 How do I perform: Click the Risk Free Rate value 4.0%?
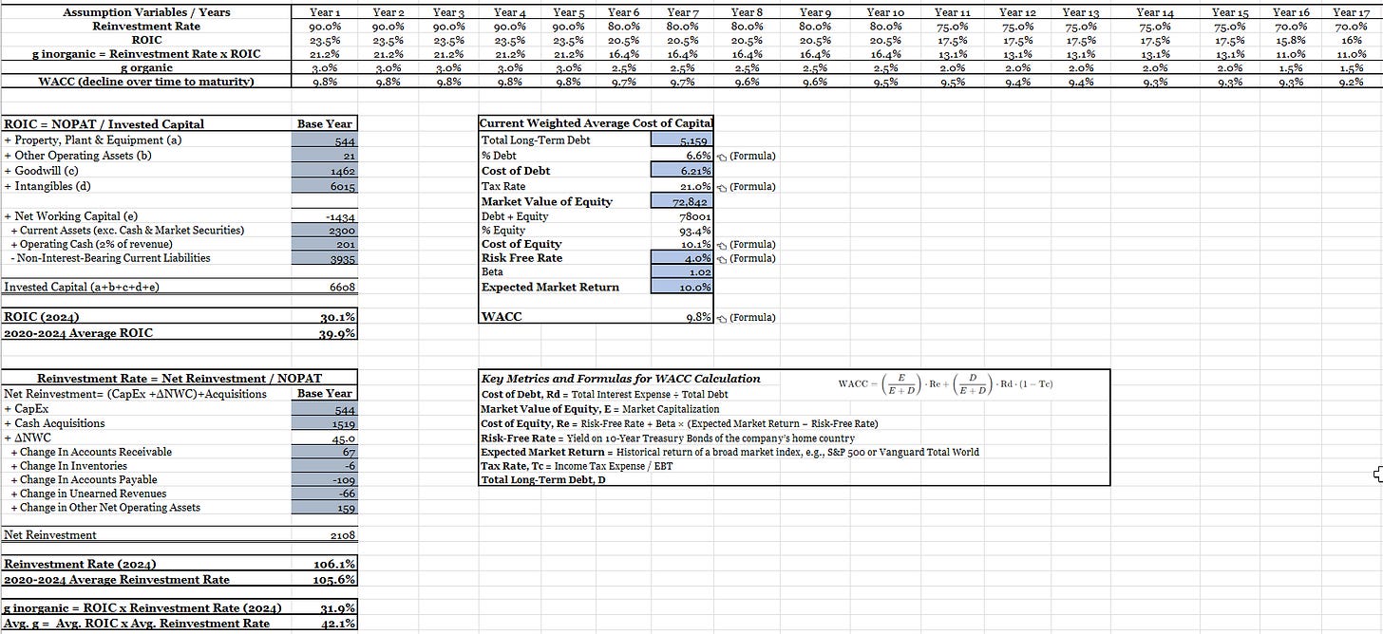[x=682, y=258]
